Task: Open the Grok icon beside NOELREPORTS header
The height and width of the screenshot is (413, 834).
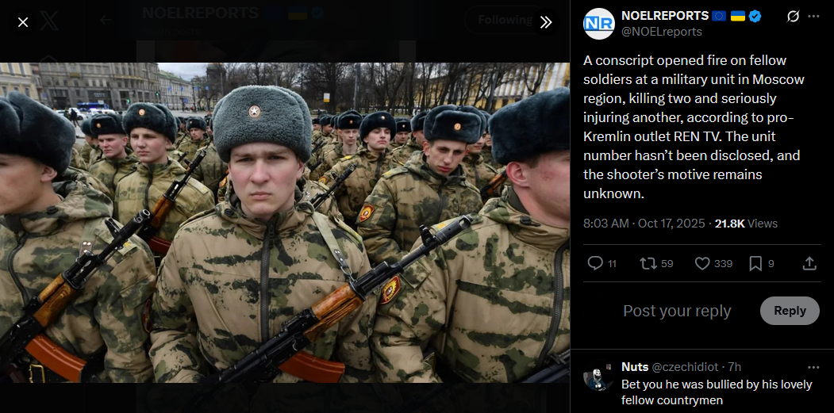Action: 793,17
